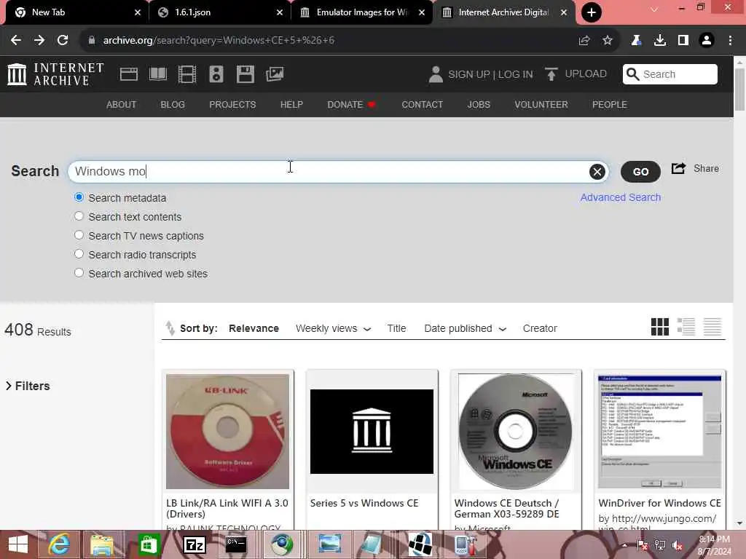Viewport: 746px width, 559px height.
Task: Sort results by Creator
Action: pos(540,328)
